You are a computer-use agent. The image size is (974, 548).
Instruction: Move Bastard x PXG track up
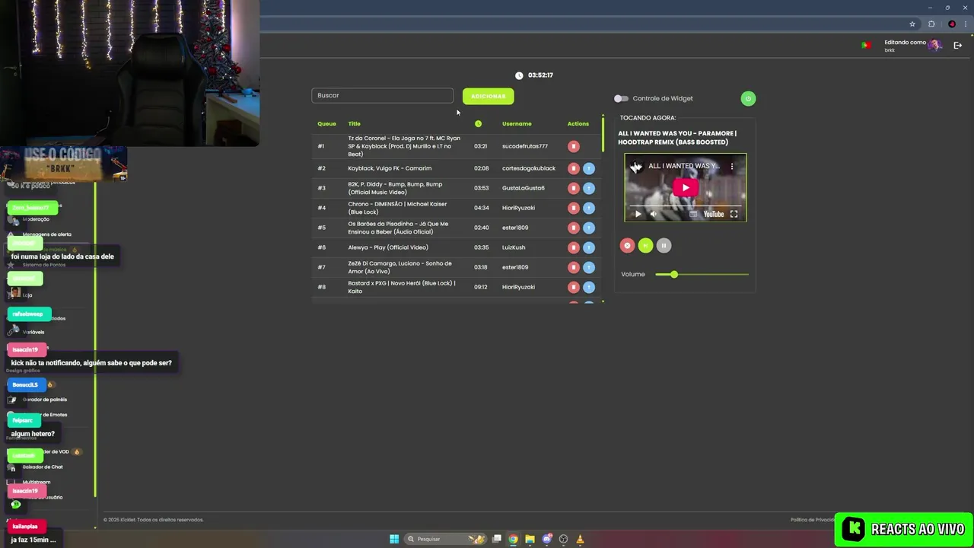tap(589, 287)
